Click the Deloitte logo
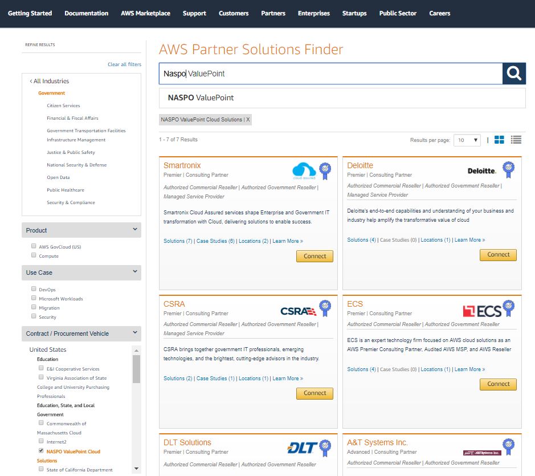Viewport: 535px width, 476px height. pyautogui.click(x=482, y=170)
